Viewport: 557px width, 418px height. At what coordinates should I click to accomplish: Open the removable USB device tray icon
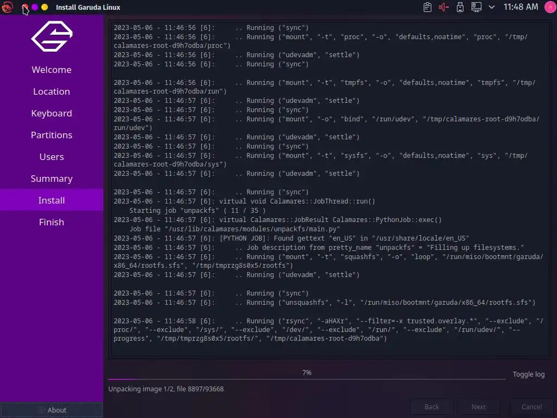pos(460,7)
